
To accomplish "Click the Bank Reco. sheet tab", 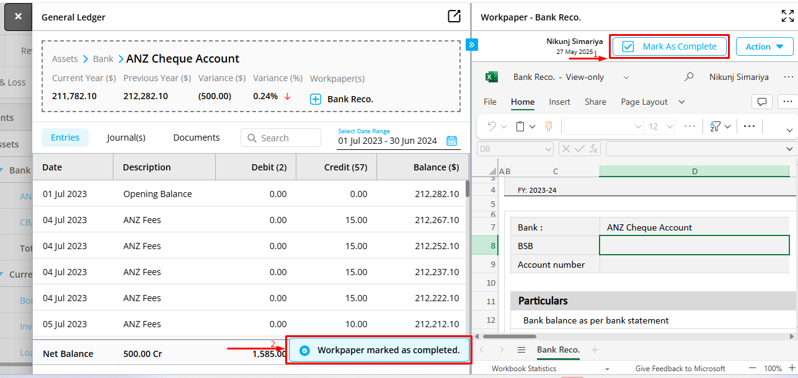I will [x=558, y=349].
